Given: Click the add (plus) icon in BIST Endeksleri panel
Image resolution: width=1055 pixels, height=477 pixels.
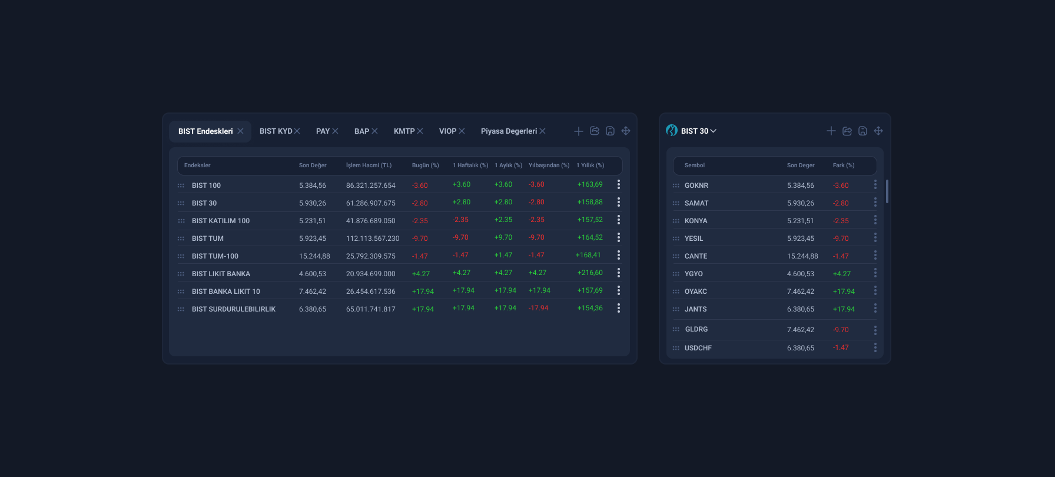Looking at the screenshot, I should (579, 131).
